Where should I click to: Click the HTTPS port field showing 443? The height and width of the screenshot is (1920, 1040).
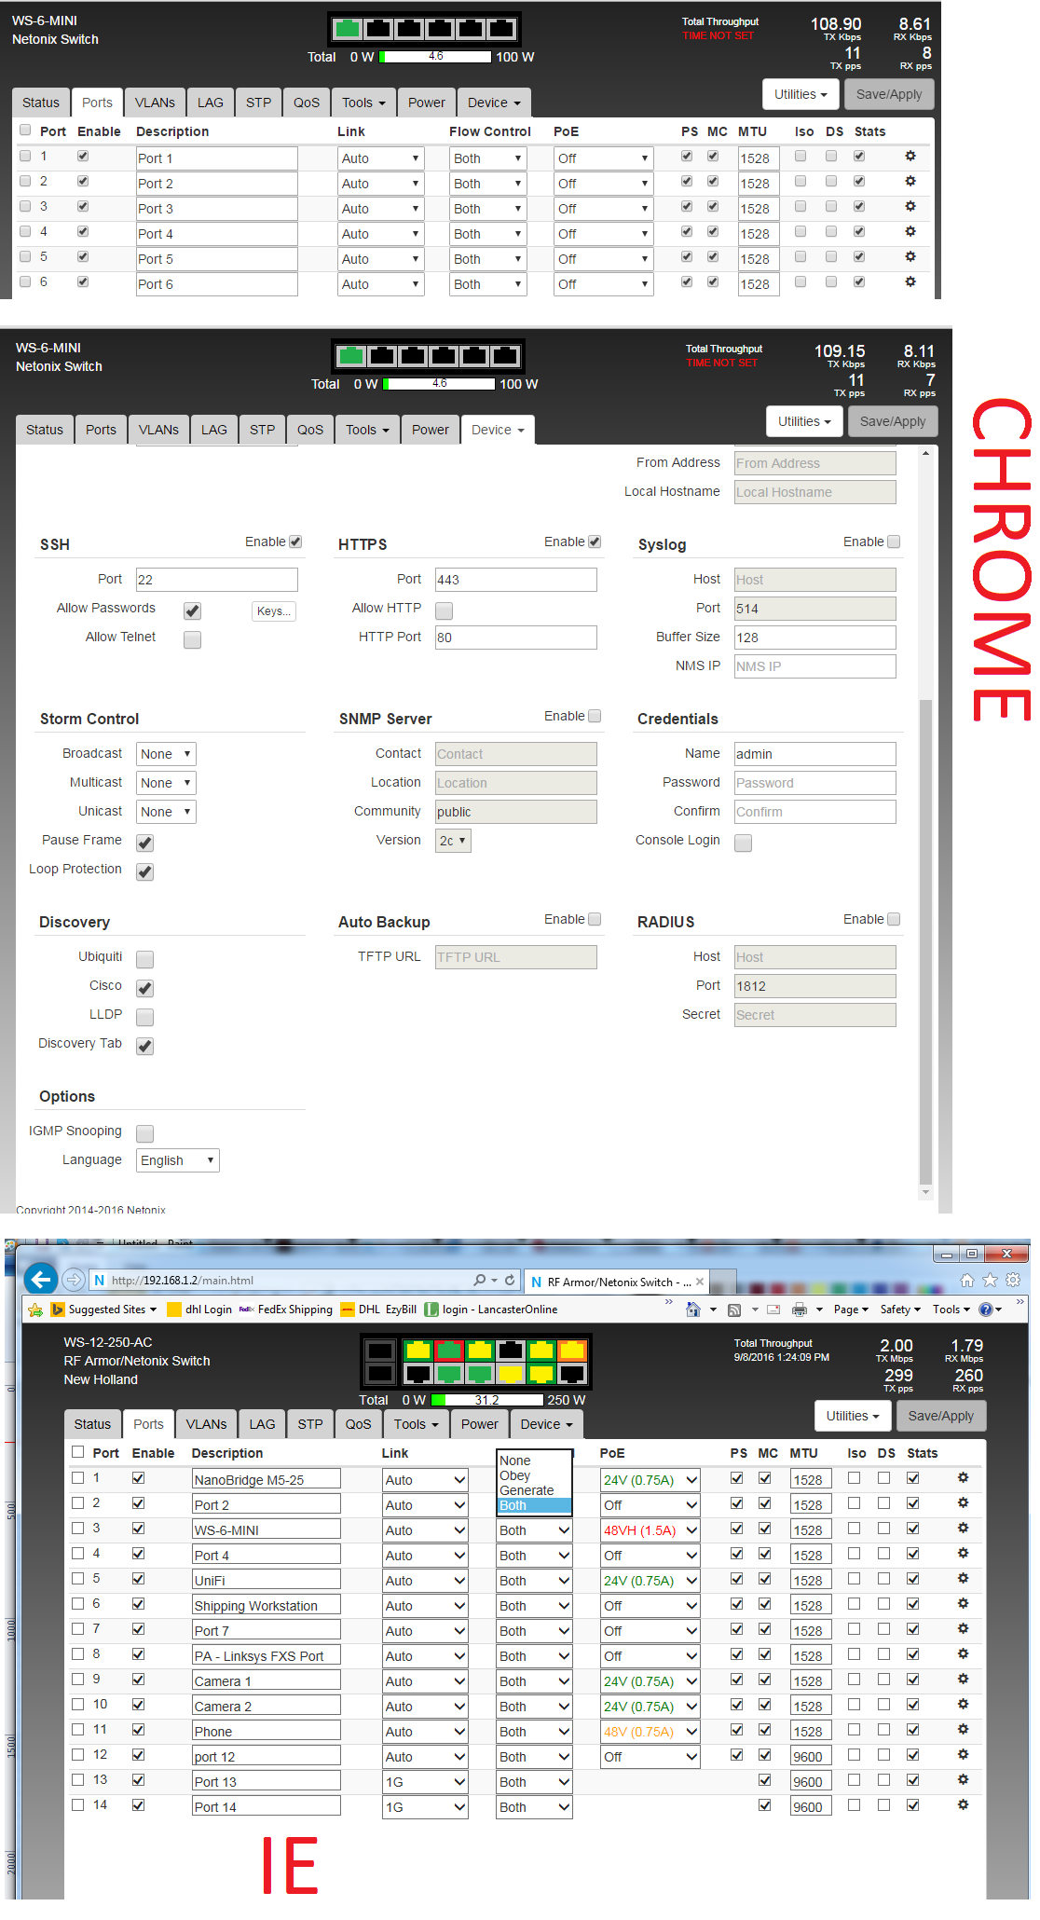[x=515, y=580]
